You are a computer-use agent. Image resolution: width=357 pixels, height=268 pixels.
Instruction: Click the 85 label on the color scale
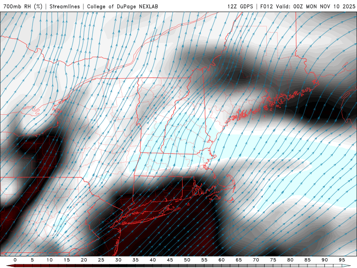pos(307,260)
